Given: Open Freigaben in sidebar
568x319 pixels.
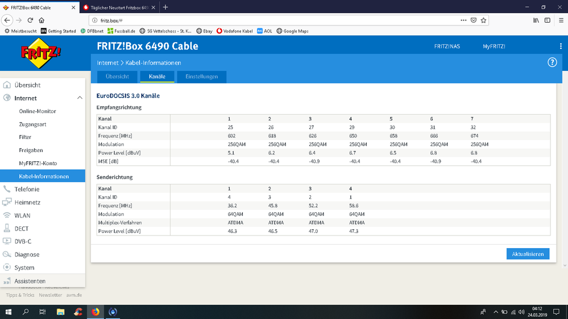Looking at the screenshot, I should 31,150.
